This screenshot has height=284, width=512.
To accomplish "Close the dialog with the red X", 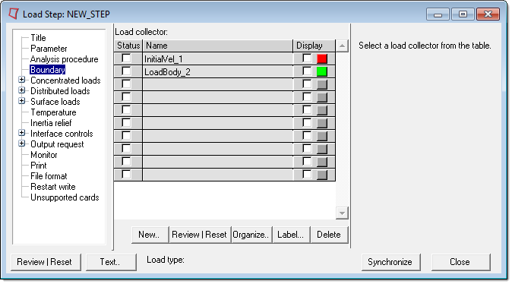I will coord(488,14).
